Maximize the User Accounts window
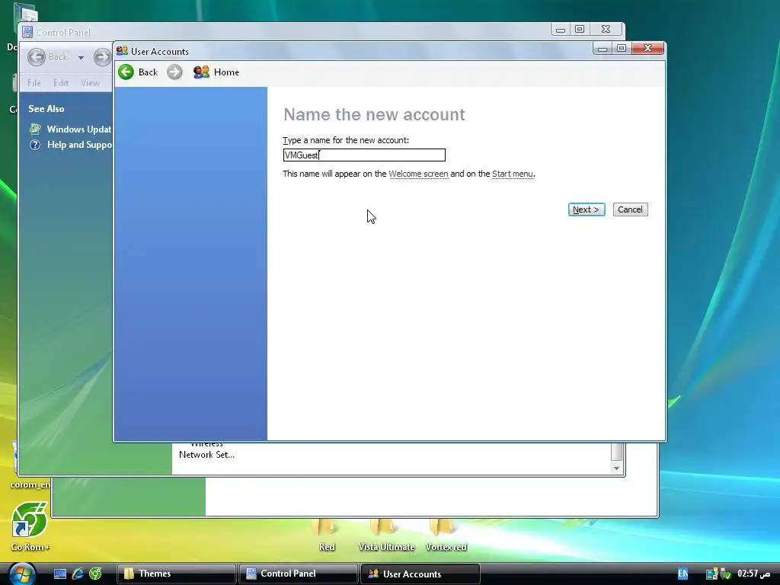Image resolution: width=780 pixels, height=585 pixels. click(x=622, y=48)
